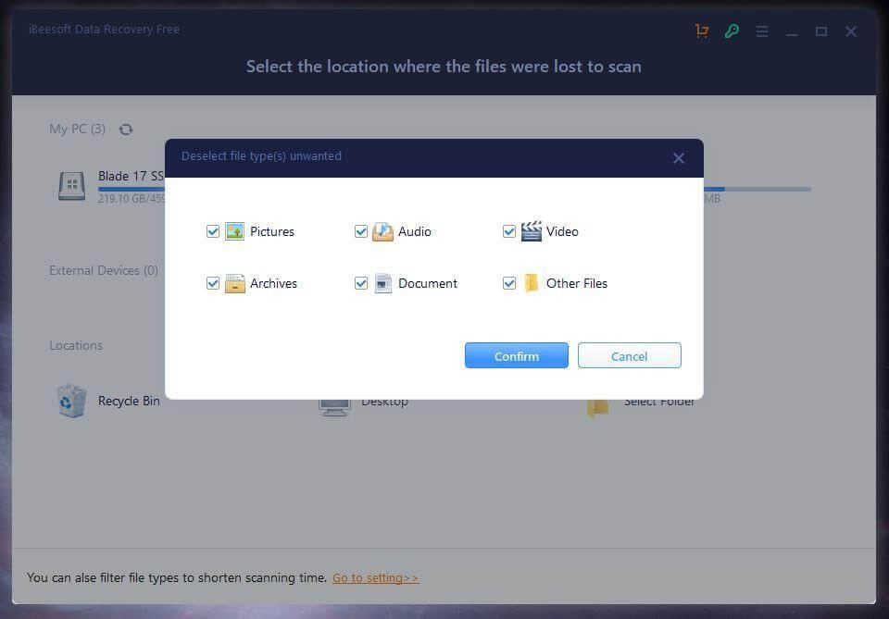Deselect the Archives checkbox
This screenshot has height=619, width=889.
pos(213,283)
